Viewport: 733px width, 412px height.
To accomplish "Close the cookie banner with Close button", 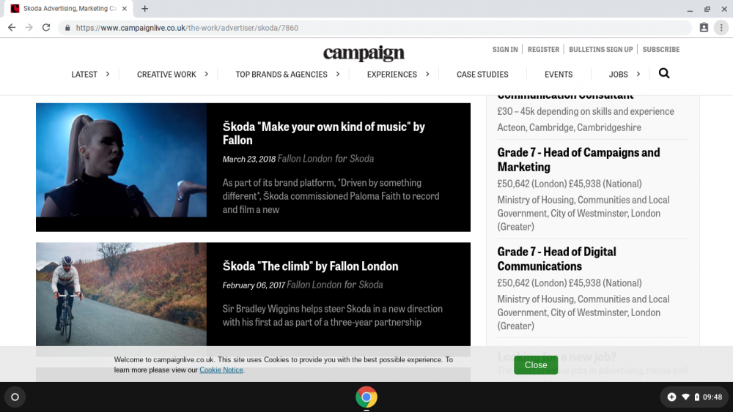I will coord(536,365).
